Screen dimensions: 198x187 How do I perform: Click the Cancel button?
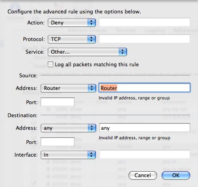pos(143,175)
